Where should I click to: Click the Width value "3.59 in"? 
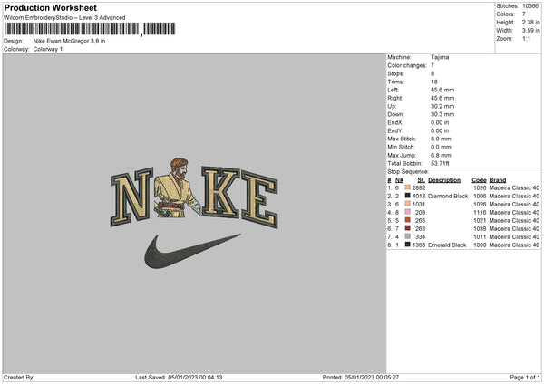click(531, 31)
